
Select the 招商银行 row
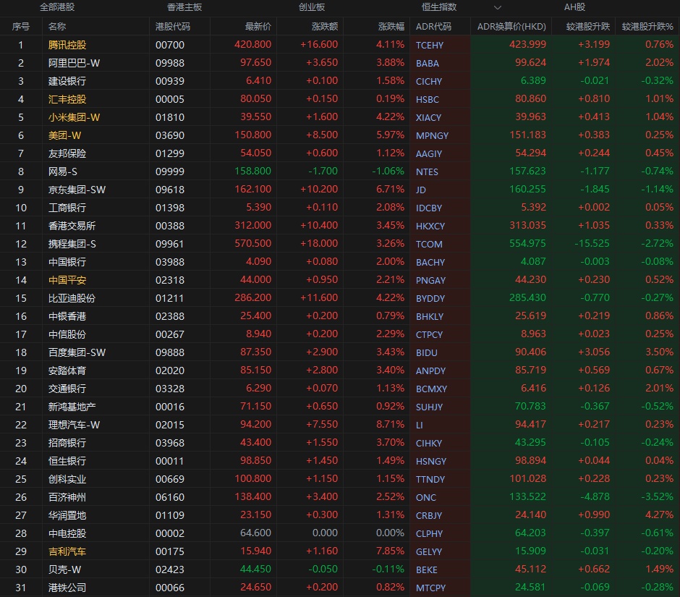(x=340, y=443)
